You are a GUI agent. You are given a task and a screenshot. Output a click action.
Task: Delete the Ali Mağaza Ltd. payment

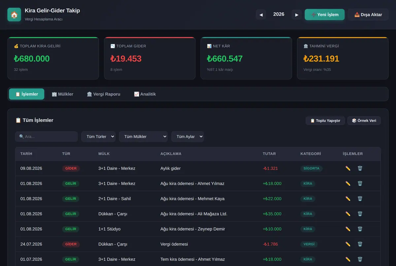(x=360, y=214)
